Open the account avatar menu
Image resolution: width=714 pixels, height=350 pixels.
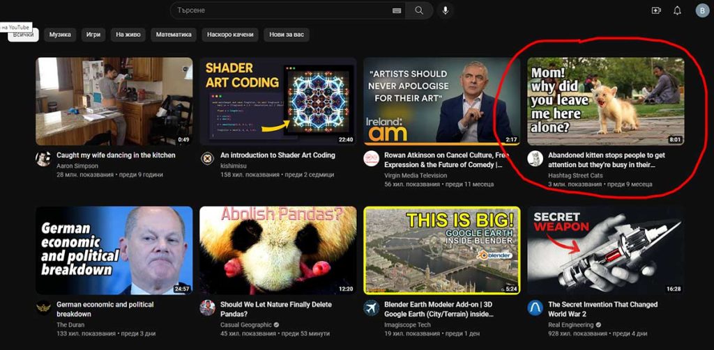(701, 10)
